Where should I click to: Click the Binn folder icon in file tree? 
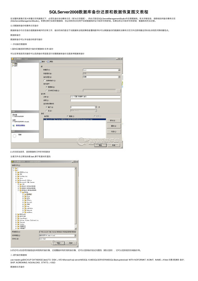tap(25, 196)
